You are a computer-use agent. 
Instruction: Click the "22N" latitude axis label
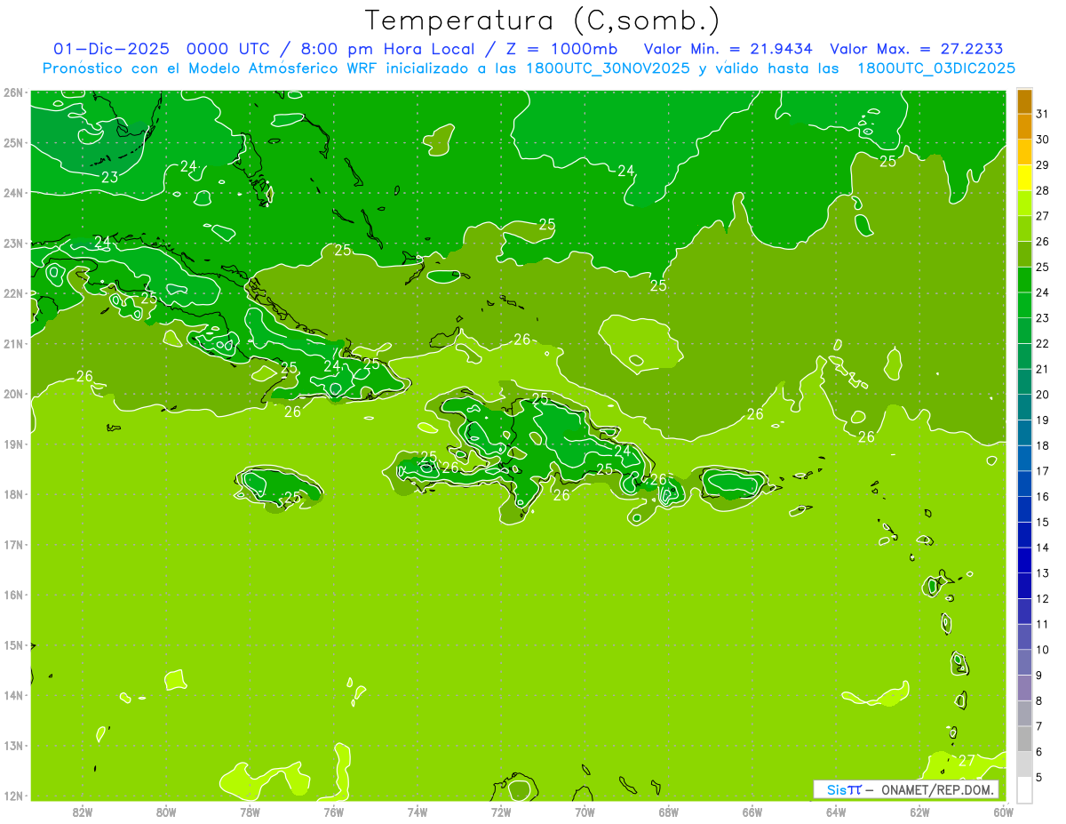click(12, 293)
